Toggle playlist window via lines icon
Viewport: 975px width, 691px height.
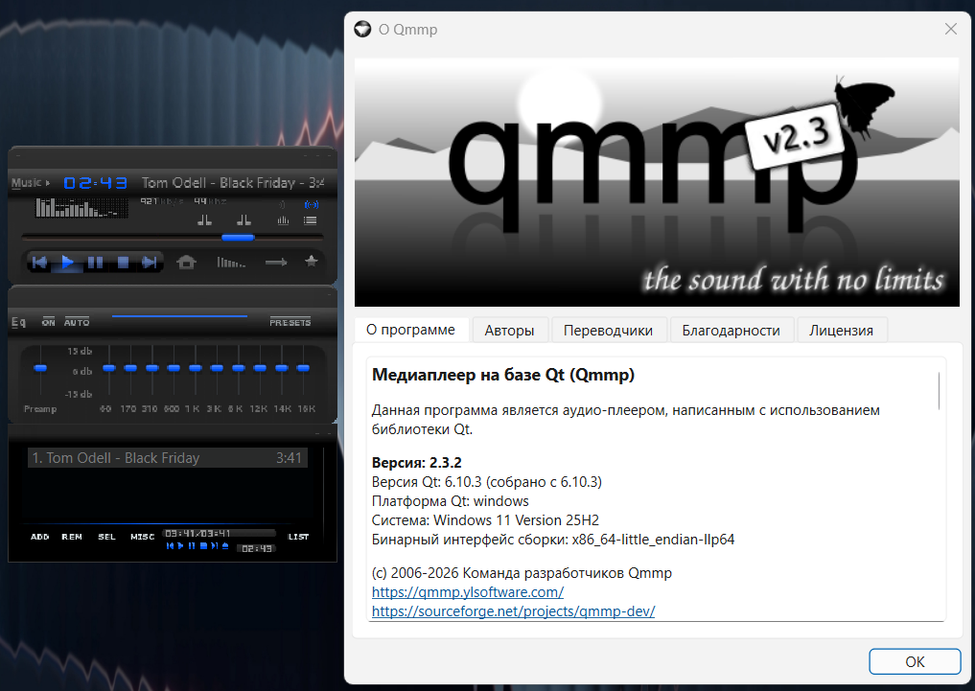[x=310, y=220]
